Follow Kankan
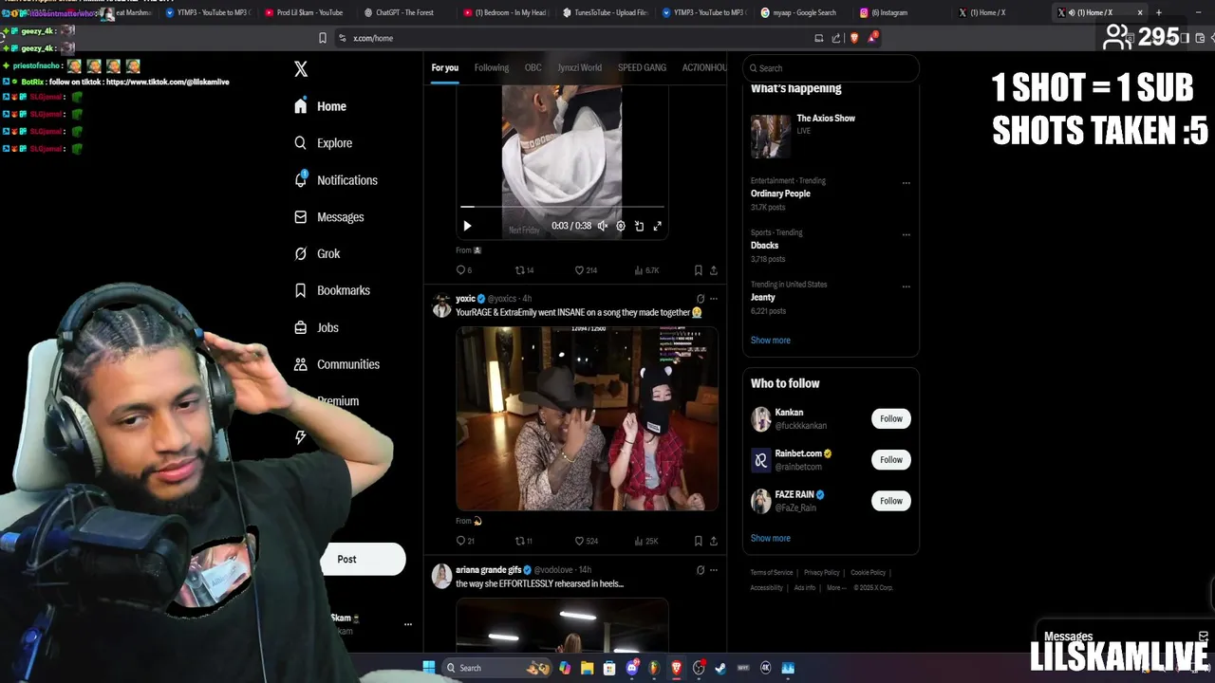Viewport: 1215px width, 683px height. 890,418
